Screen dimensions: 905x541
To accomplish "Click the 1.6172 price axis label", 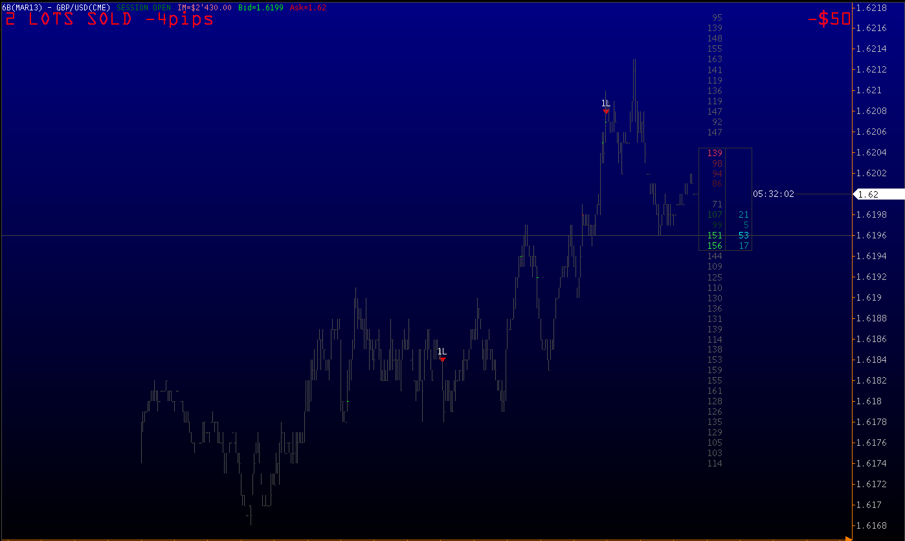I will click(871, 485).
